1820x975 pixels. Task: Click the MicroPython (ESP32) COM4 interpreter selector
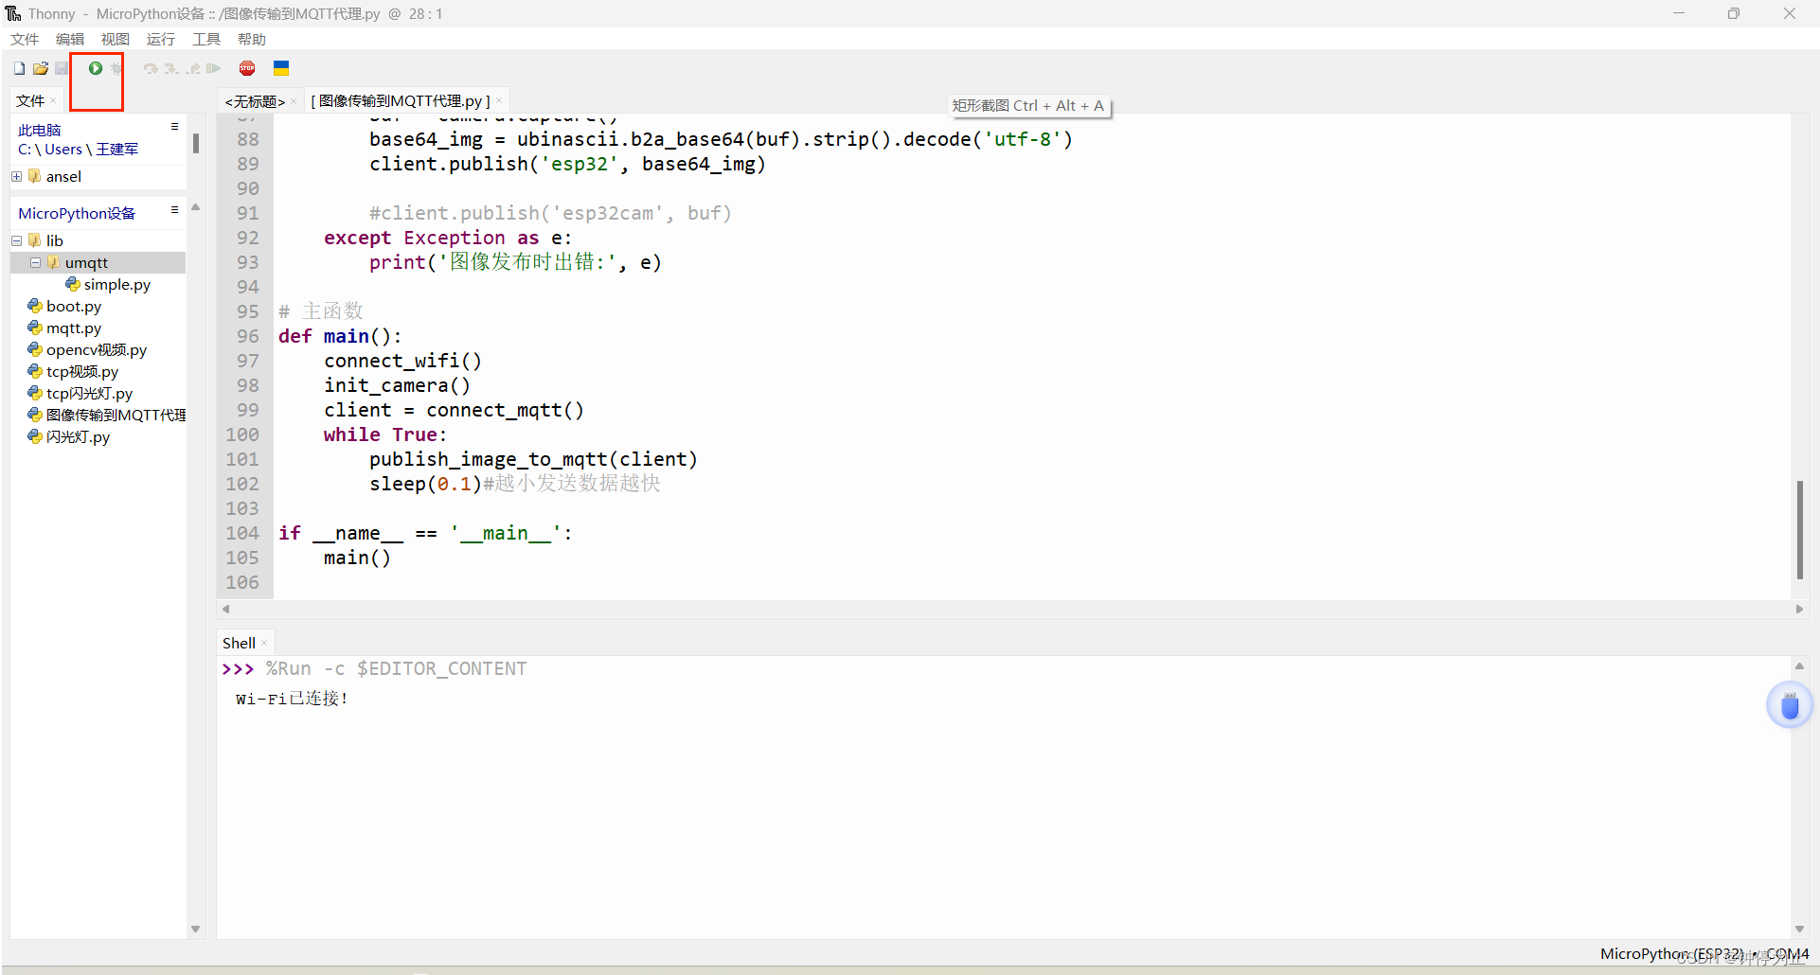tap(1704, 953)
